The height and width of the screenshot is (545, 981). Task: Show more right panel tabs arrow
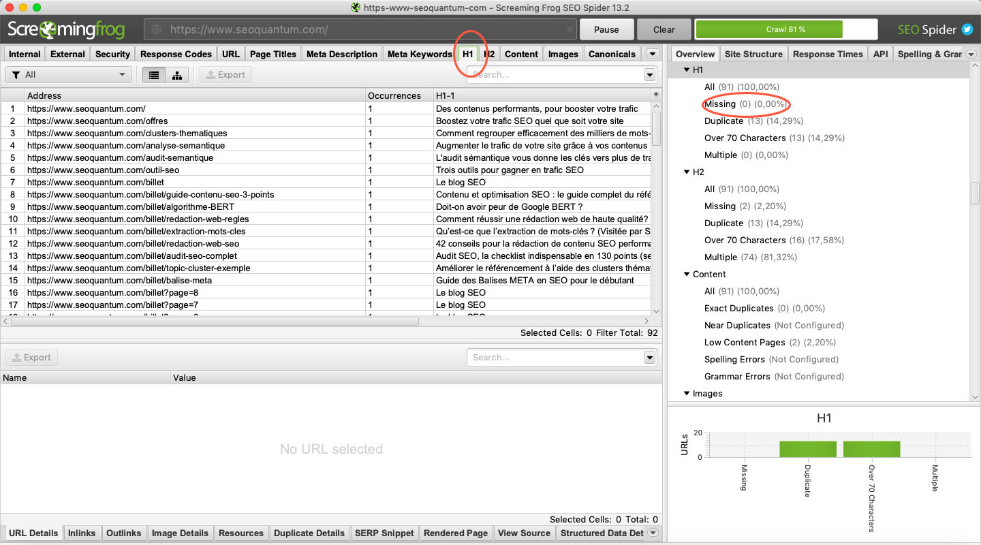(971, 54)
